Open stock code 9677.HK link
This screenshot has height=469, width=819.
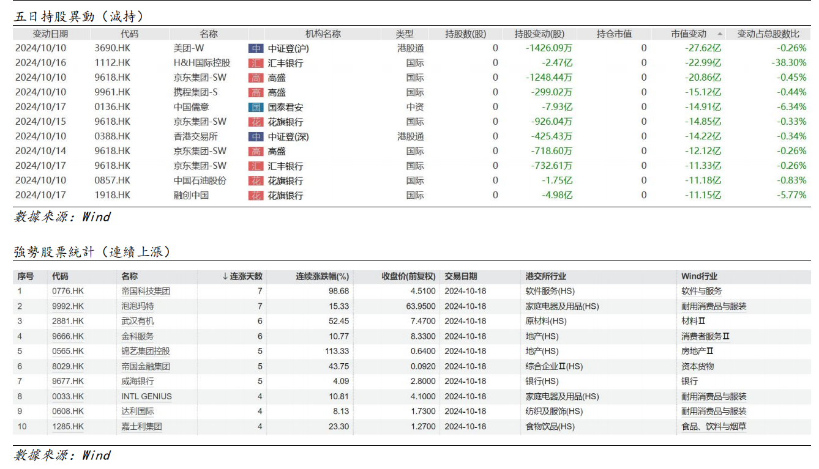click(68, 382)
